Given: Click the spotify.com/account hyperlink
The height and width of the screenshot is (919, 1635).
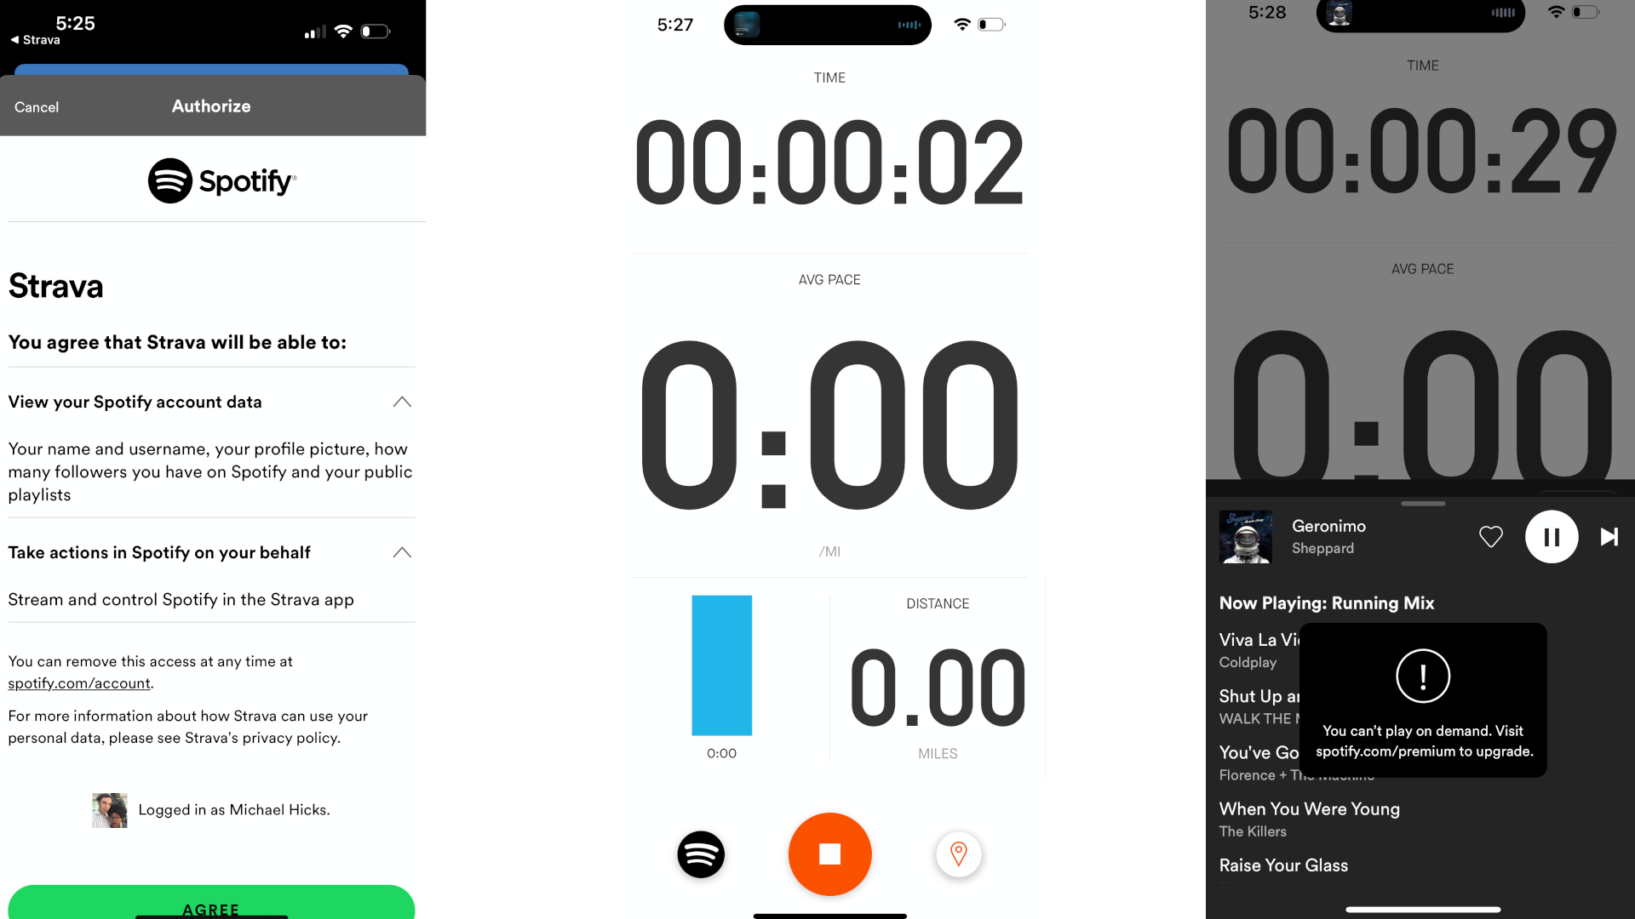Looking at the screenshot, I should [77, 683].
